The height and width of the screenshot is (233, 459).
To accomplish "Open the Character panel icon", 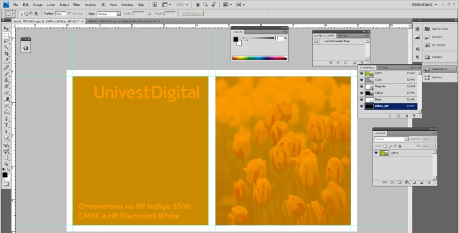I will coord(417,49).
